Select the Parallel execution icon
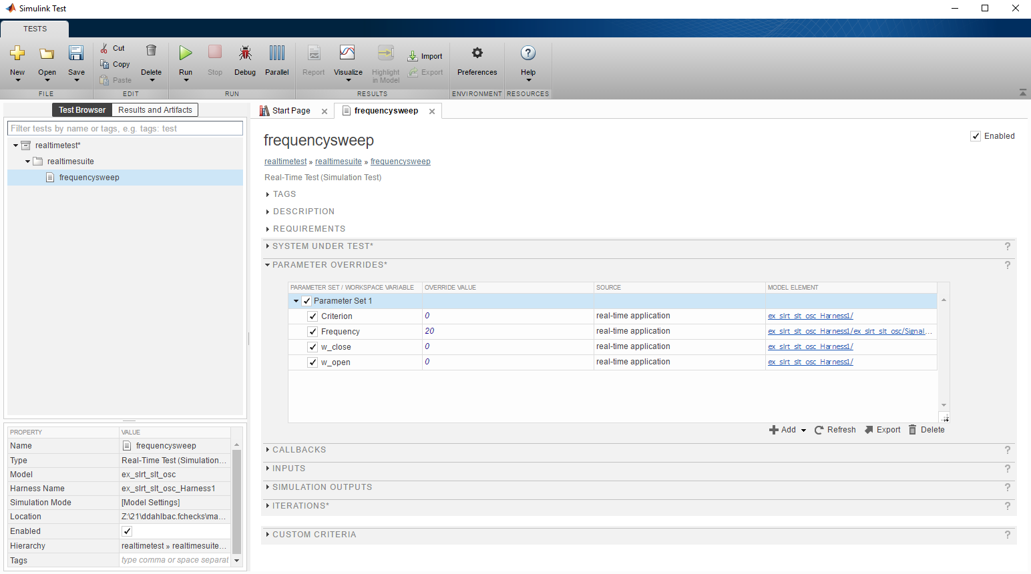Viewport: 1031px width, 574px height. (276, 53)
